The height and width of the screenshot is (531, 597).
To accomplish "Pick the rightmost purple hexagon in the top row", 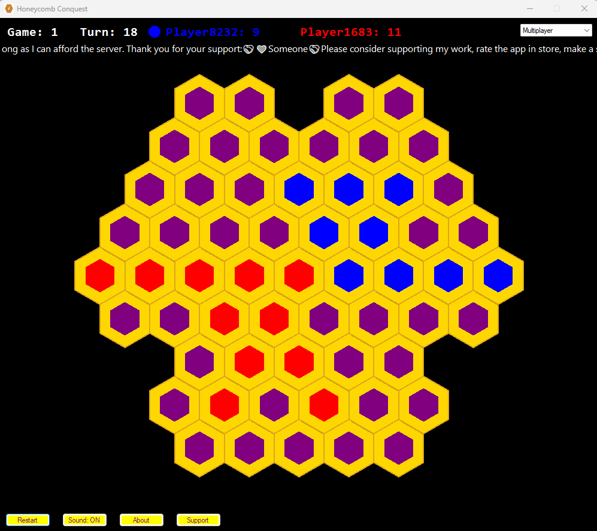I will 399,104.
